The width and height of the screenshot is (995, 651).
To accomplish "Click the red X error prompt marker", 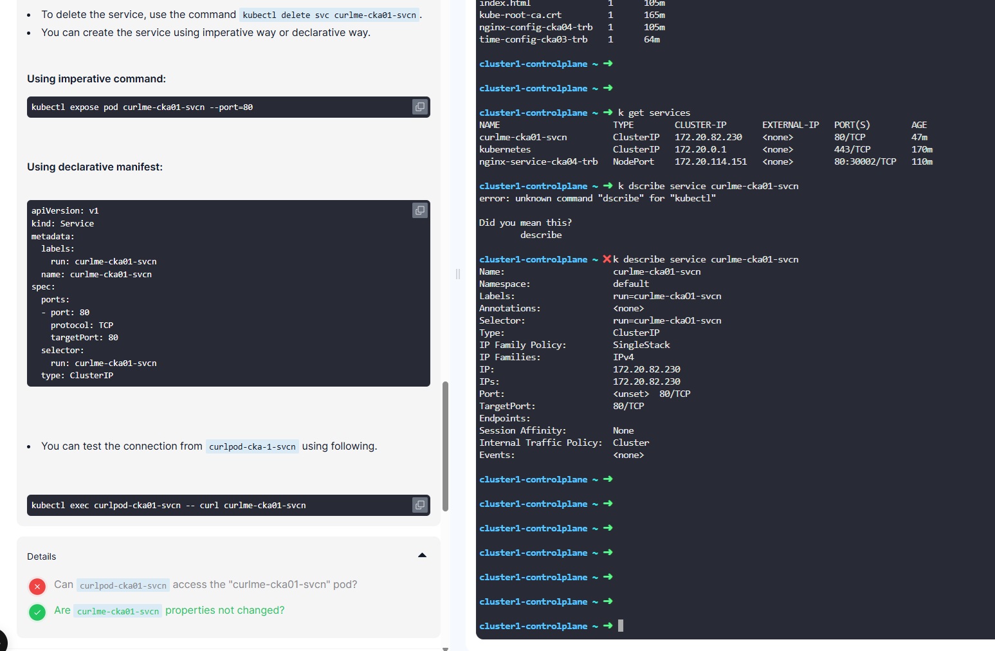I will pyautogui.click(x=607, y=259).
